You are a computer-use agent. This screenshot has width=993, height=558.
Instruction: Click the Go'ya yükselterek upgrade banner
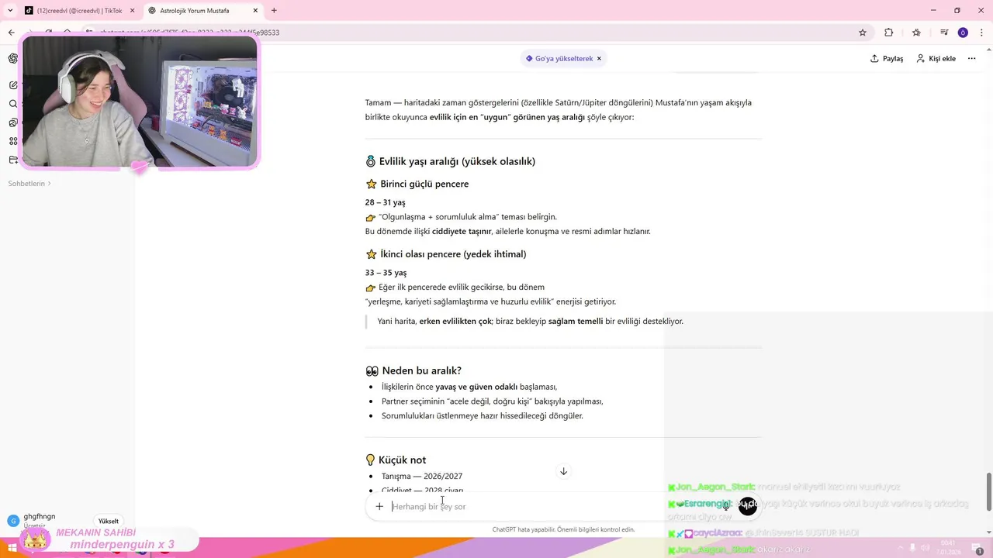click(559, 58)
